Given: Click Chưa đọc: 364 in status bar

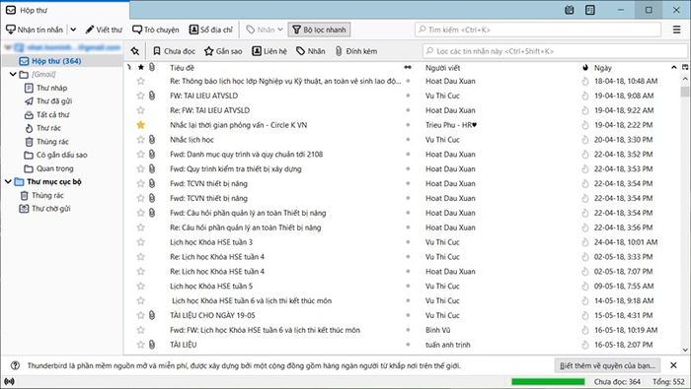Looking at the screenshot, I should click(x=617, y=381).
